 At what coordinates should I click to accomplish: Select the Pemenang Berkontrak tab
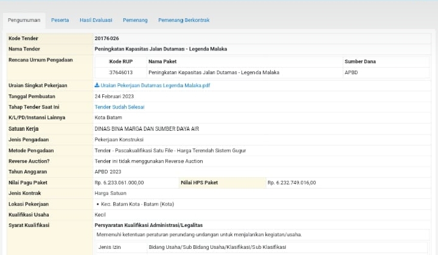tap(184, 20)
